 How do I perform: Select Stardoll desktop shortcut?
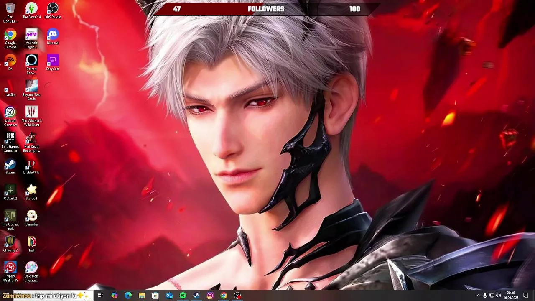pyautogui.click(x=31, y=192)
